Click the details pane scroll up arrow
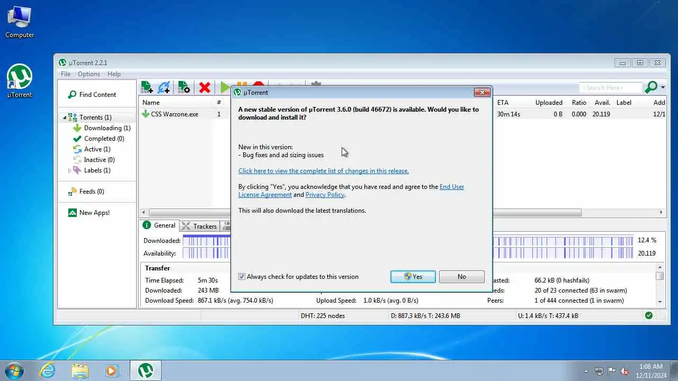The image size is (678, 381). [x=660, y=268]
